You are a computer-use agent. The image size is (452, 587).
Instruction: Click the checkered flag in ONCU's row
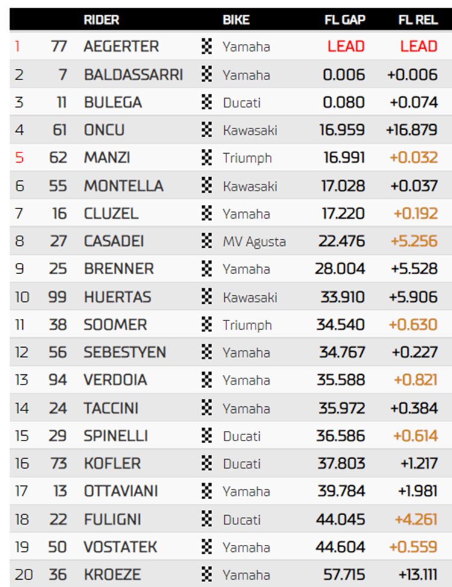207,130
